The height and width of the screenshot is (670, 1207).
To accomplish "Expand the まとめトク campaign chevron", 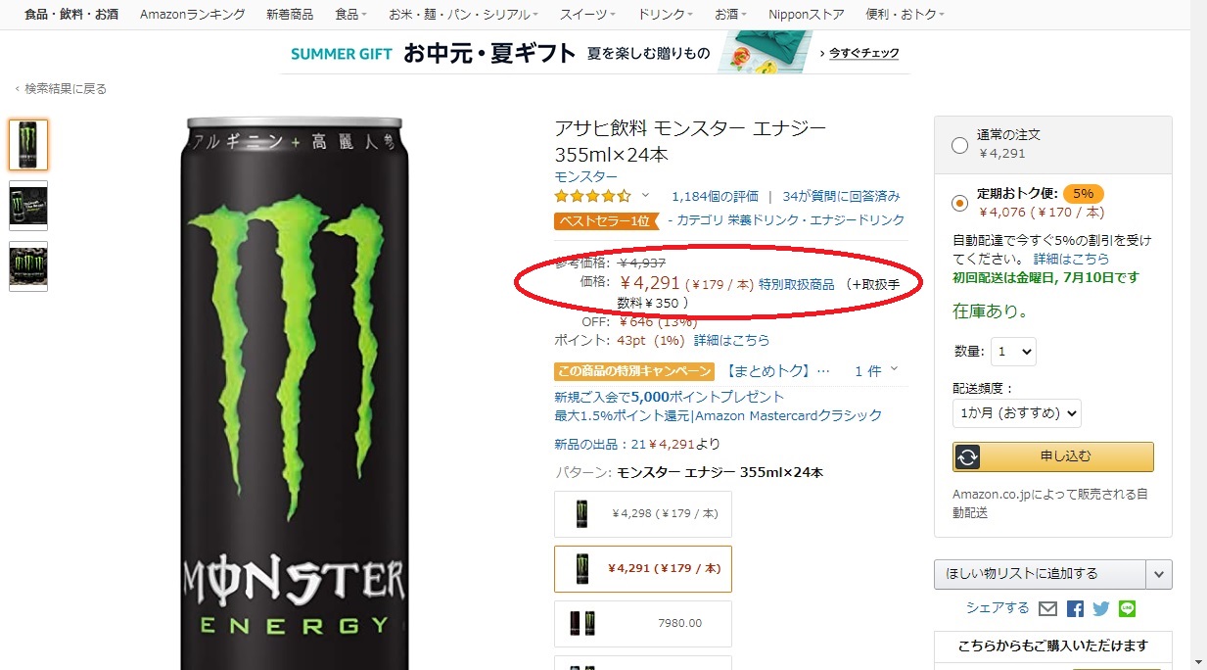I will point(894,370).
